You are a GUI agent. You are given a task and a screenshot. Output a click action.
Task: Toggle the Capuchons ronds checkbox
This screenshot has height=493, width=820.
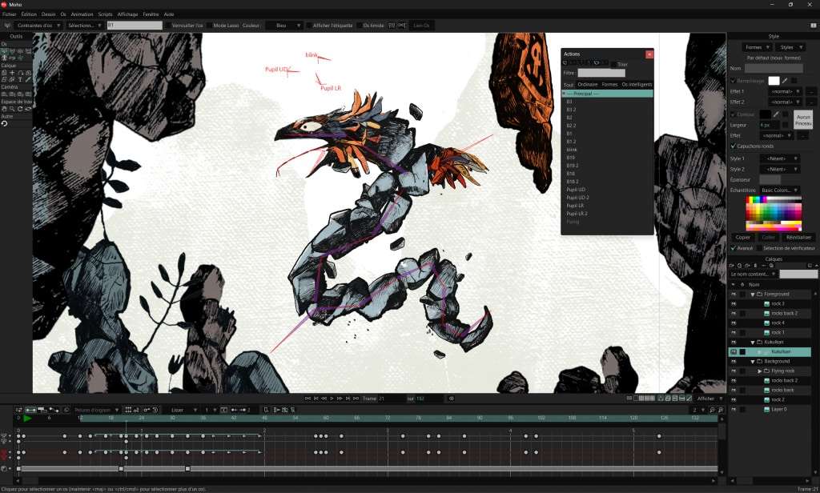click(734, 146)
